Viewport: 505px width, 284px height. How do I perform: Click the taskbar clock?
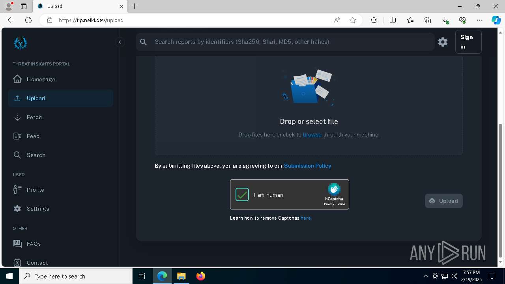[471, 276]
